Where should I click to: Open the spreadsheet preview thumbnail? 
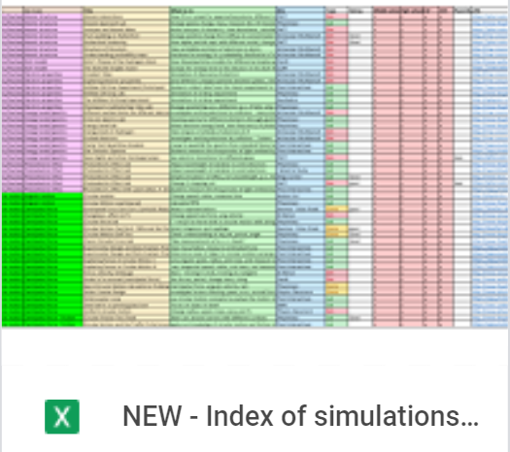click(255, 166)
